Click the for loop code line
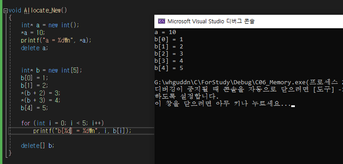343x164 pixels. [63, 123]
